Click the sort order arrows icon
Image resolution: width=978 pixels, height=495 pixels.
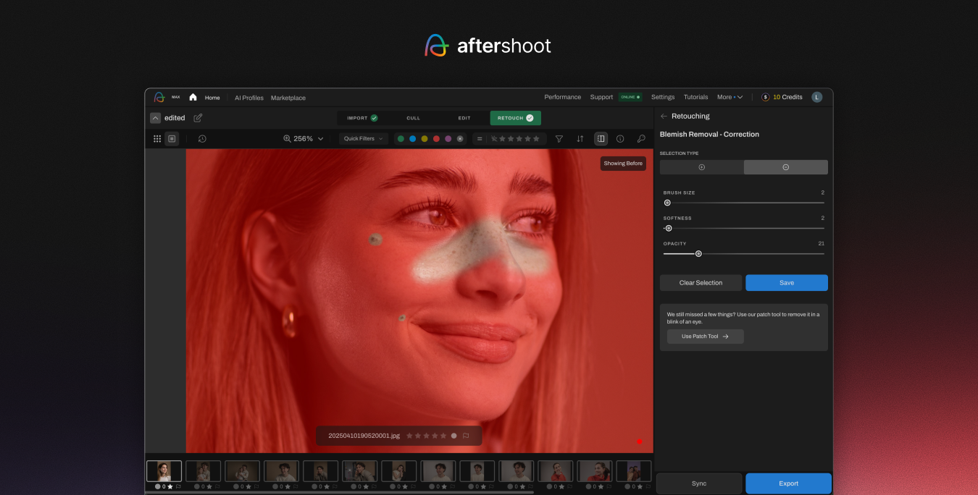coord(580,139)
